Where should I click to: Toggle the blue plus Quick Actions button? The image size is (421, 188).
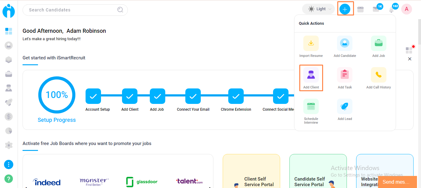tap(345, 9)
